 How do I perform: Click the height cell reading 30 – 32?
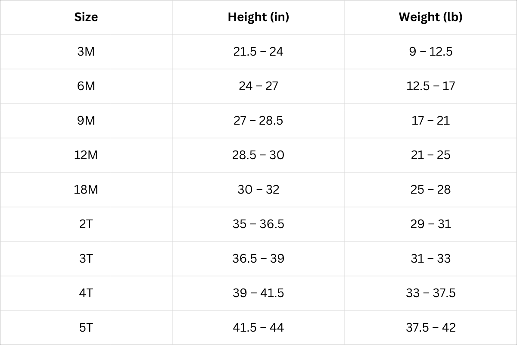point(258,190)
